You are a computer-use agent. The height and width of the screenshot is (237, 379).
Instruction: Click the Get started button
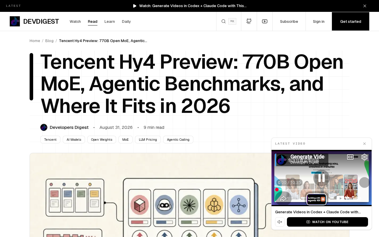[x=351, y=21]
